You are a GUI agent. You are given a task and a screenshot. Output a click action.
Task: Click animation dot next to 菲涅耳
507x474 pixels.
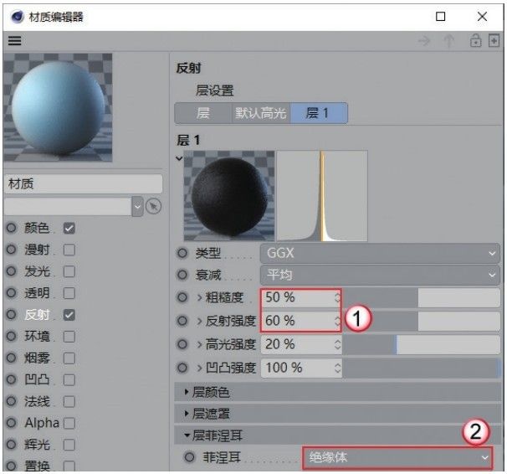pos(189,457)
